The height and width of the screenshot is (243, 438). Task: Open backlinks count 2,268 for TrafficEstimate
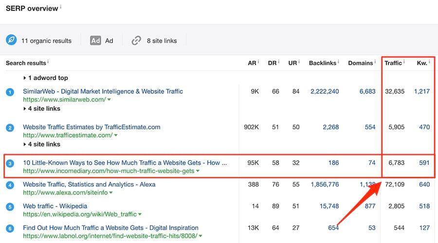point(331,127)
